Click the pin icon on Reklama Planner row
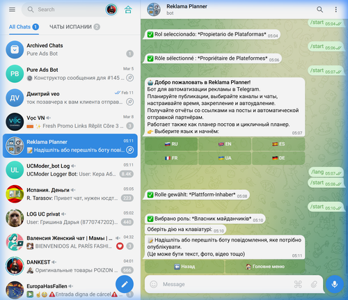The image size is (348, 300). click(x=130, y=150)
